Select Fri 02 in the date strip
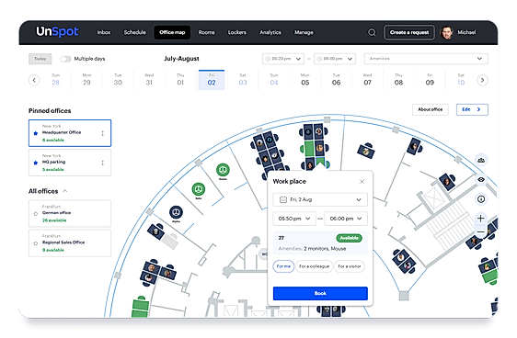This screenshot has height=338, width=517. pos(212,80)
